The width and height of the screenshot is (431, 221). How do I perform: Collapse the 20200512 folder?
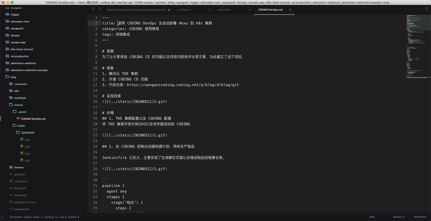tap(18, 132)
